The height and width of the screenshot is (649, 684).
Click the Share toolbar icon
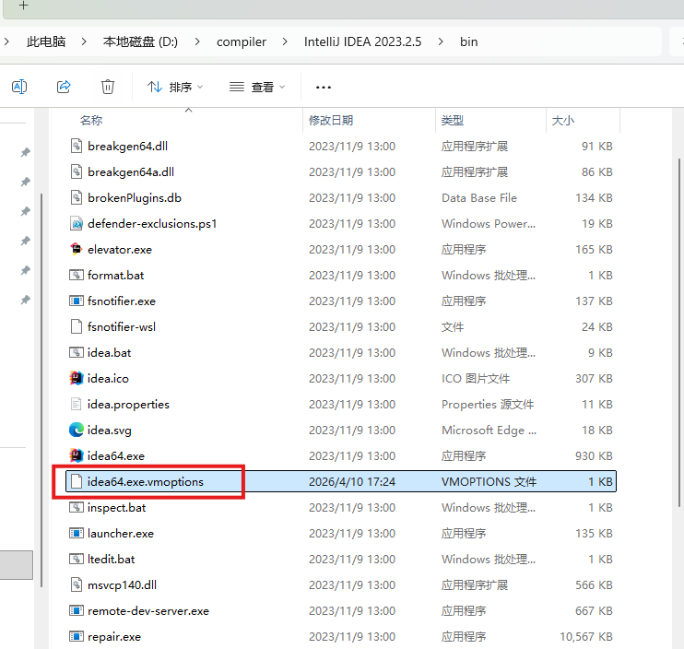pyautogui.click(x=64, y=87)
